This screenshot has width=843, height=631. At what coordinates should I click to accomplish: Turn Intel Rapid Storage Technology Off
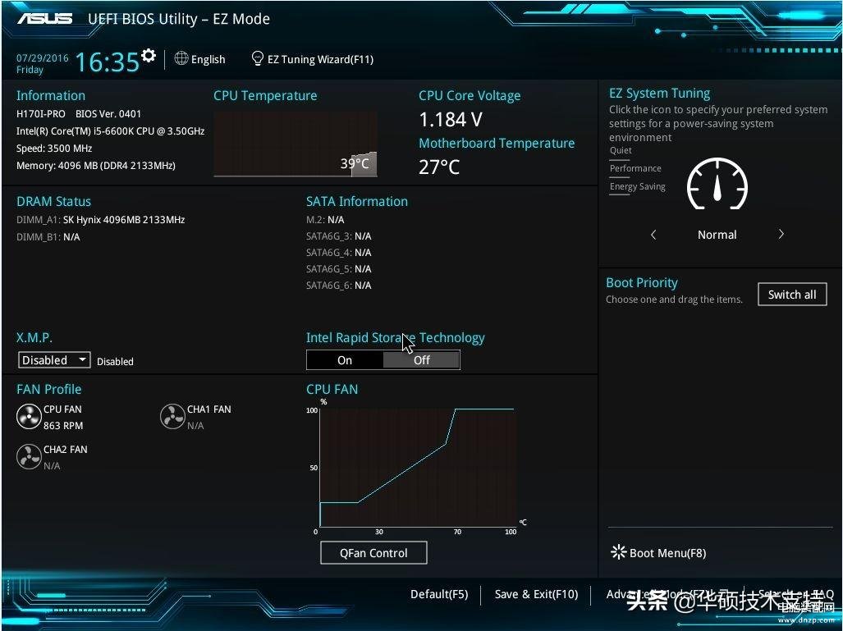pos(422,360)
